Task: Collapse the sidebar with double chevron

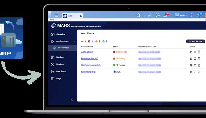Action: (x=72, y=100)
